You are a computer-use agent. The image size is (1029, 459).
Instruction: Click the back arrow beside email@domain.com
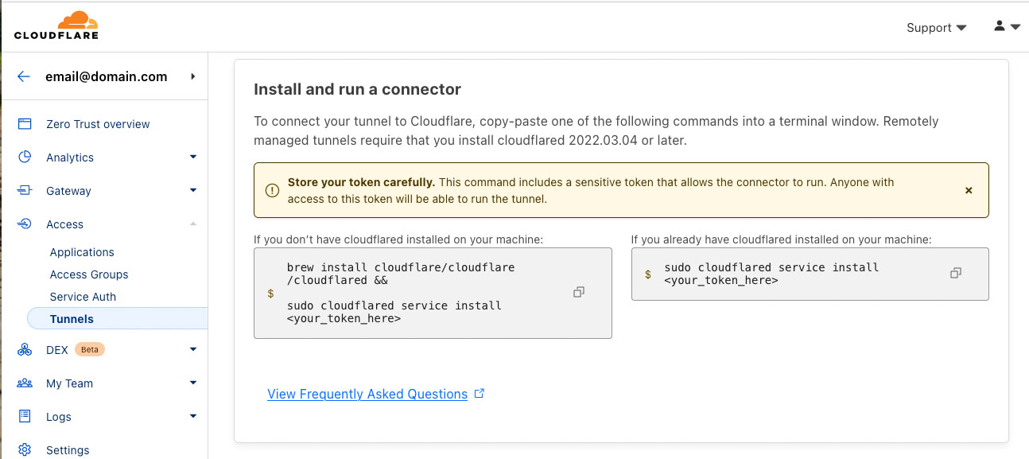pos(24,76)
